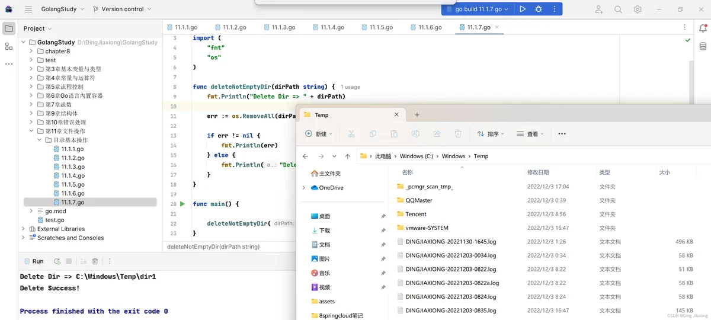Open Search Everywhere magnifier

click(x=618, y=9)
